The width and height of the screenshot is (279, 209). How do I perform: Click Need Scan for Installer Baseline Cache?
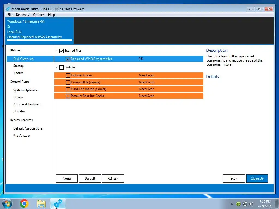tap(147, 96)
